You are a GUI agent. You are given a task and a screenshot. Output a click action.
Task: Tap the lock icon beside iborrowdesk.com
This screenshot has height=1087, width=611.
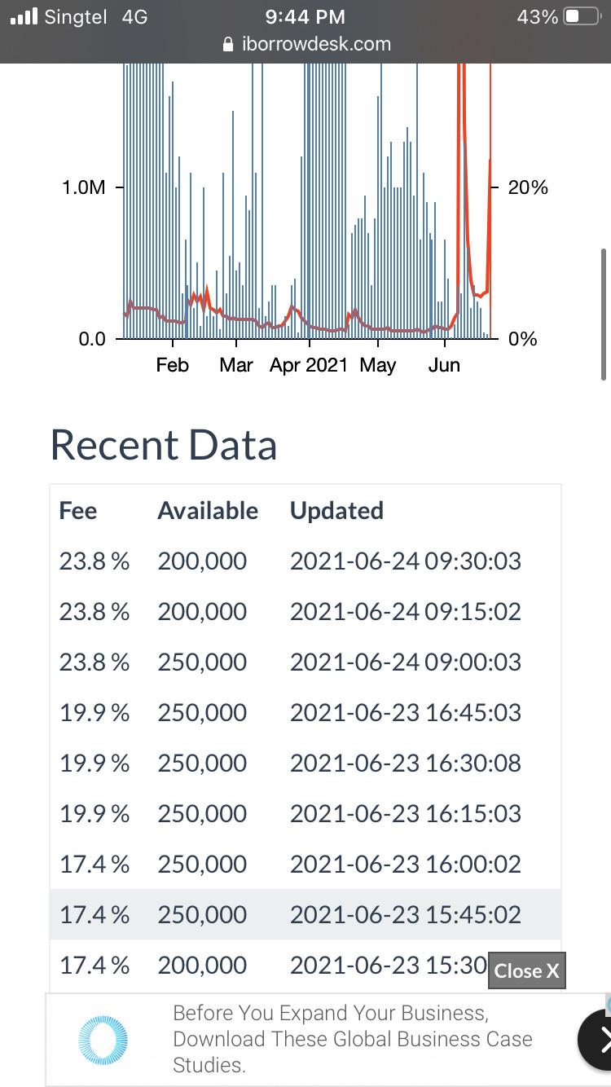pyautogui.click(x=228, y=45)
